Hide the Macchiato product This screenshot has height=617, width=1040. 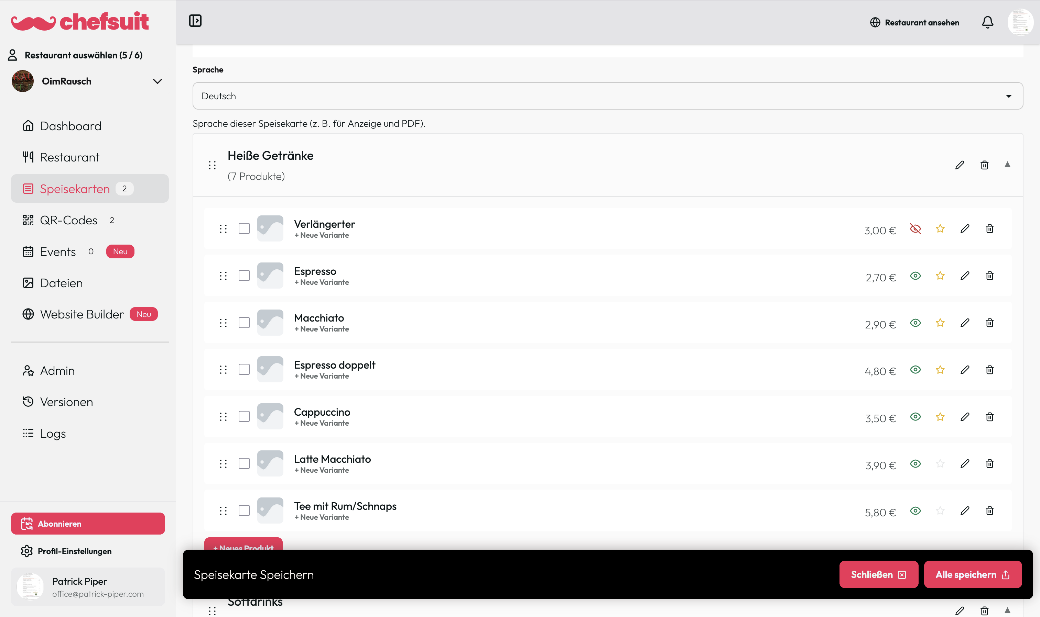click(x=915, y=323)
